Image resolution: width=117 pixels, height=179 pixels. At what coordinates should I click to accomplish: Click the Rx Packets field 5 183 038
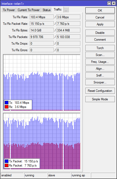click(68, 37)
